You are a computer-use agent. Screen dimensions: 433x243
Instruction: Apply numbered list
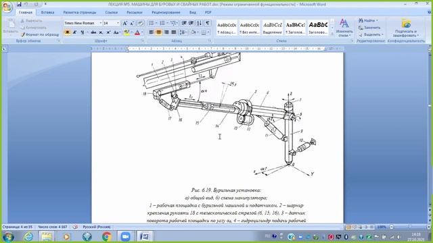[x=163, y=23]
